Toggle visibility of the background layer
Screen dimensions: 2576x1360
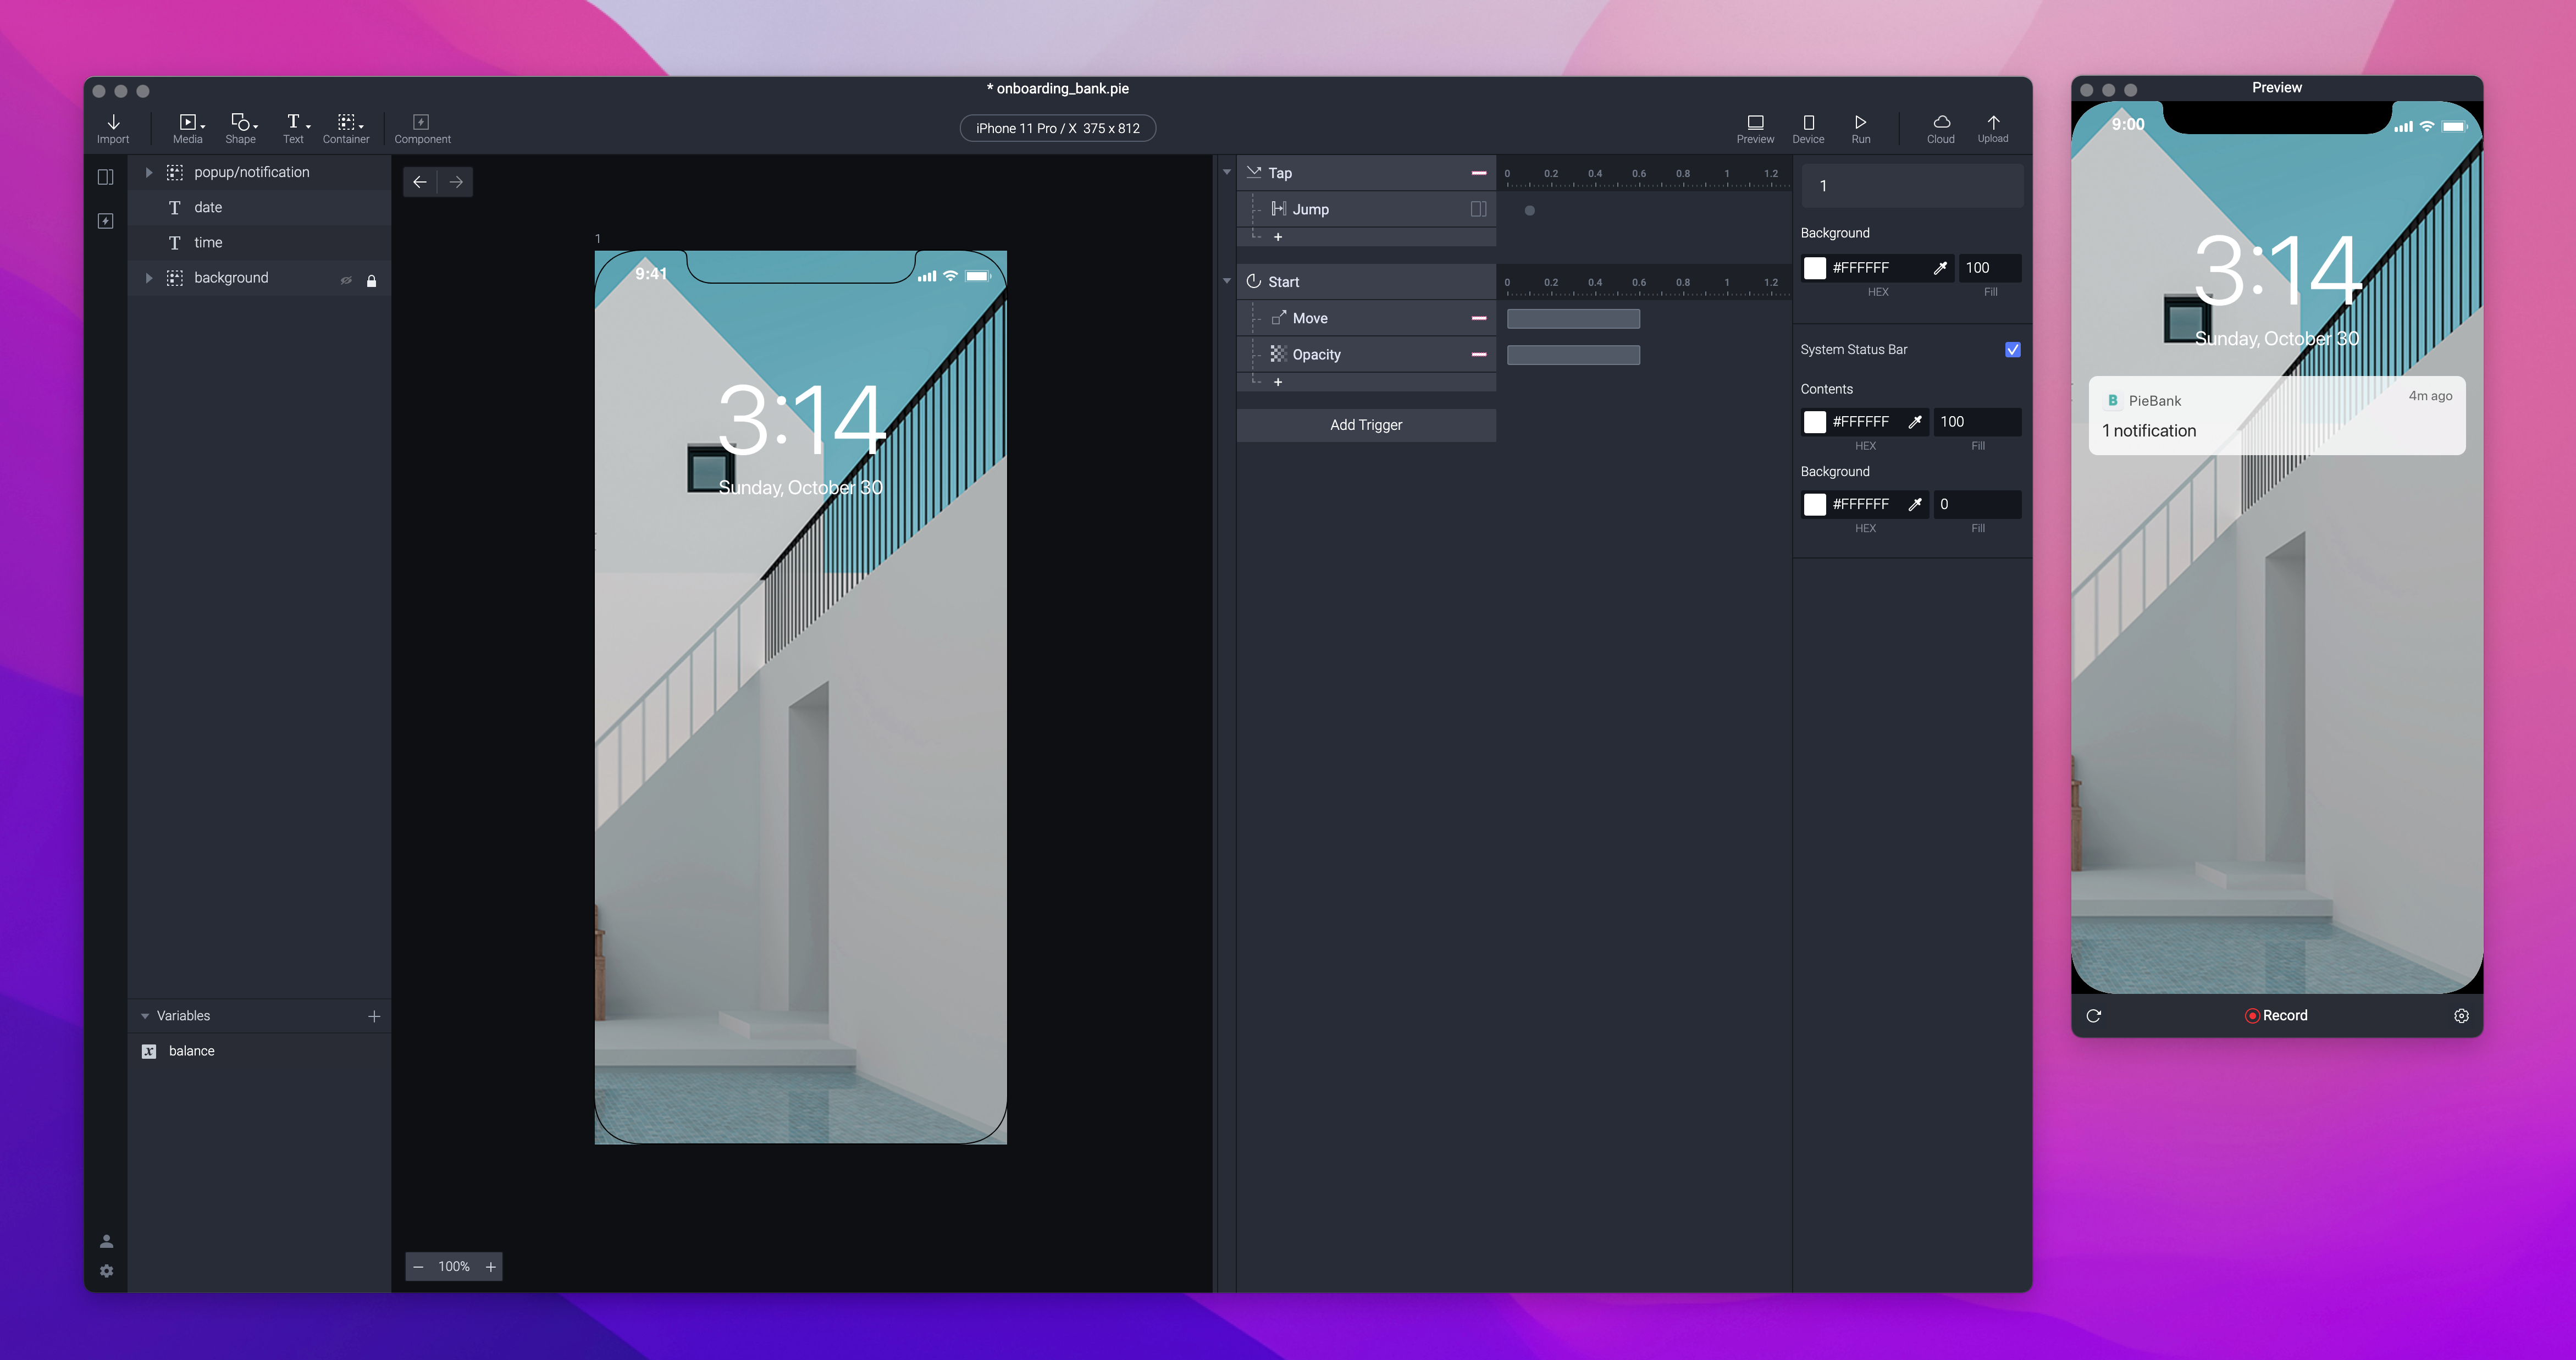[x=346, y=280]
